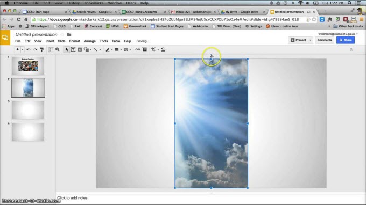
Task: Expand the Present options dropdown arrow
Action: pos(311,40)
